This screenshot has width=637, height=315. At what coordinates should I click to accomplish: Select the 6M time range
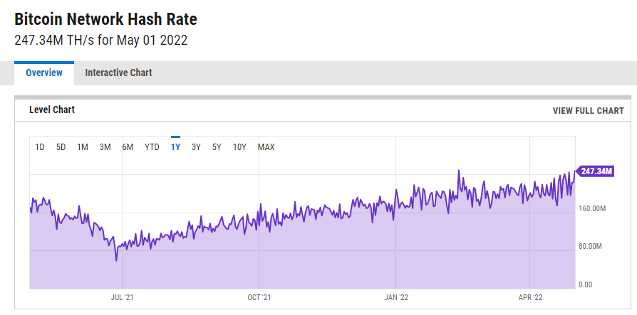(128, 147)
